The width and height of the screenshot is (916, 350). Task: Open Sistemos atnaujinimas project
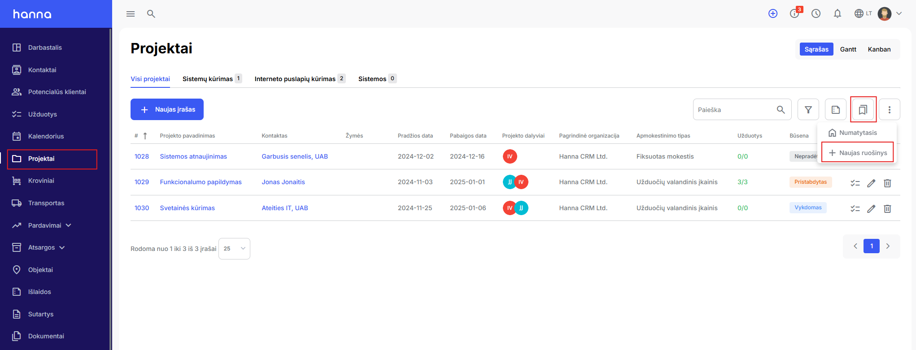coord(193,156)
